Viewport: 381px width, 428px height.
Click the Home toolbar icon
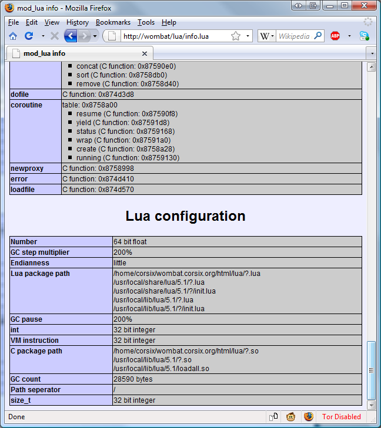point(13,36)
